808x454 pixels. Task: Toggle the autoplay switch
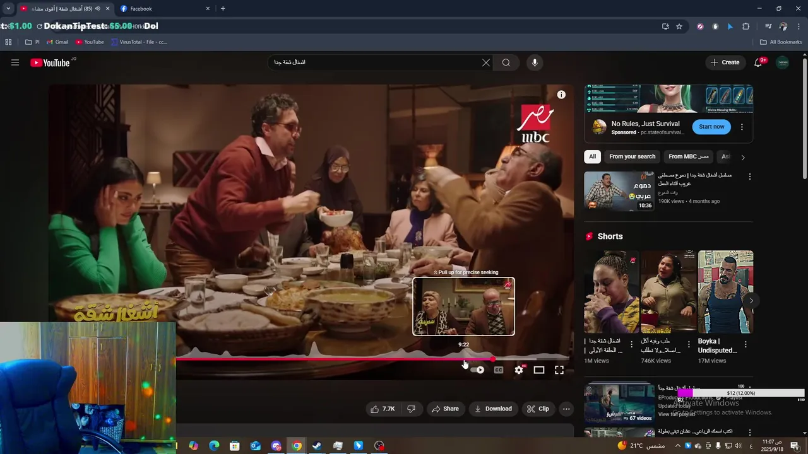478,370
